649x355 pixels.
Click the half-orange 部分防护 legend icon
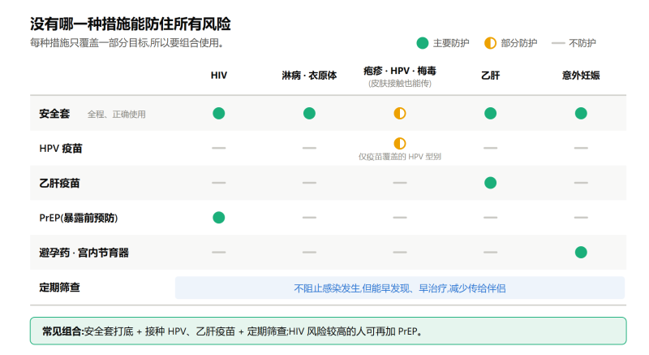[490, 43]
